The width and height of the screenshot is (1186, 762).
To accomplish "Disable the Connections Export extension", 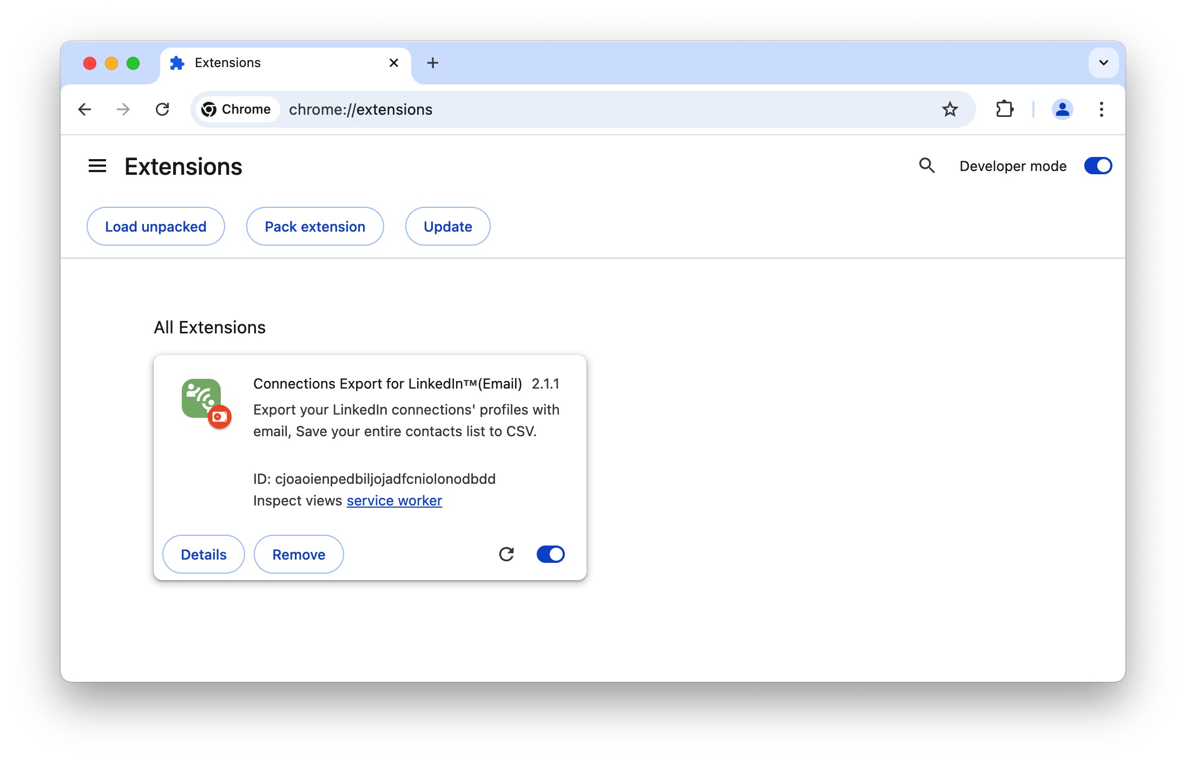I will (550, 554).
